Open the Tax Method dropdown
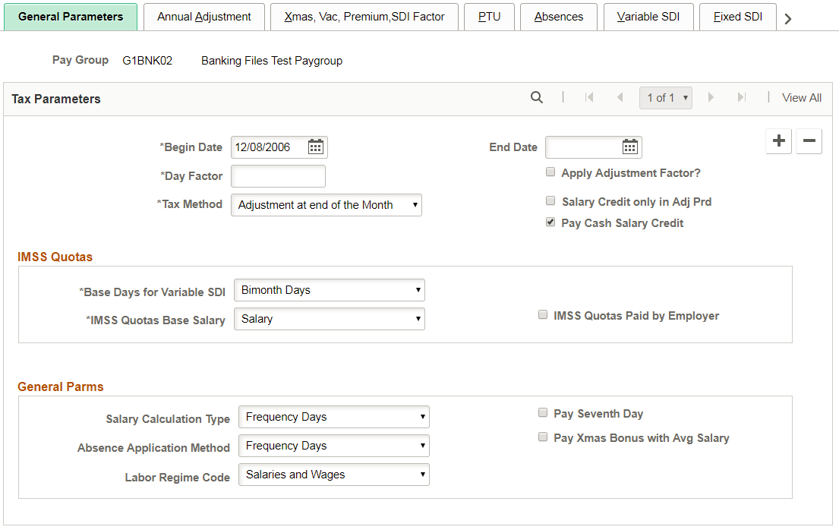The image size is (839, 530). pos(326,205)
